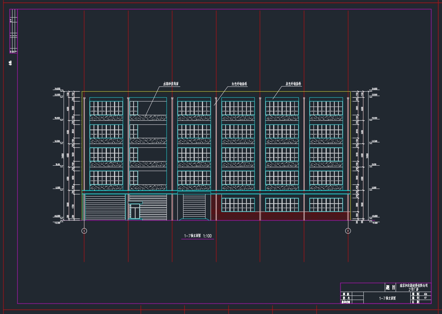This screenshot has width=442, height=314.
Task: Click the 19.000 elevation marker on left
Action: tap(58, 118)
